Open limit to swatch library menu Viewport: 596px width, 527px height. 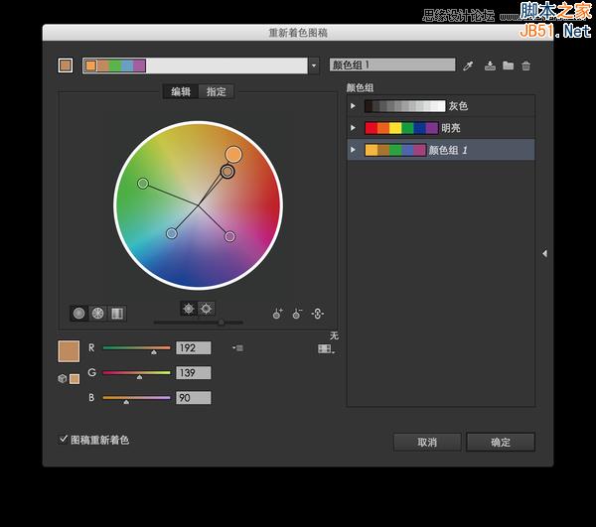coord(326,348)
